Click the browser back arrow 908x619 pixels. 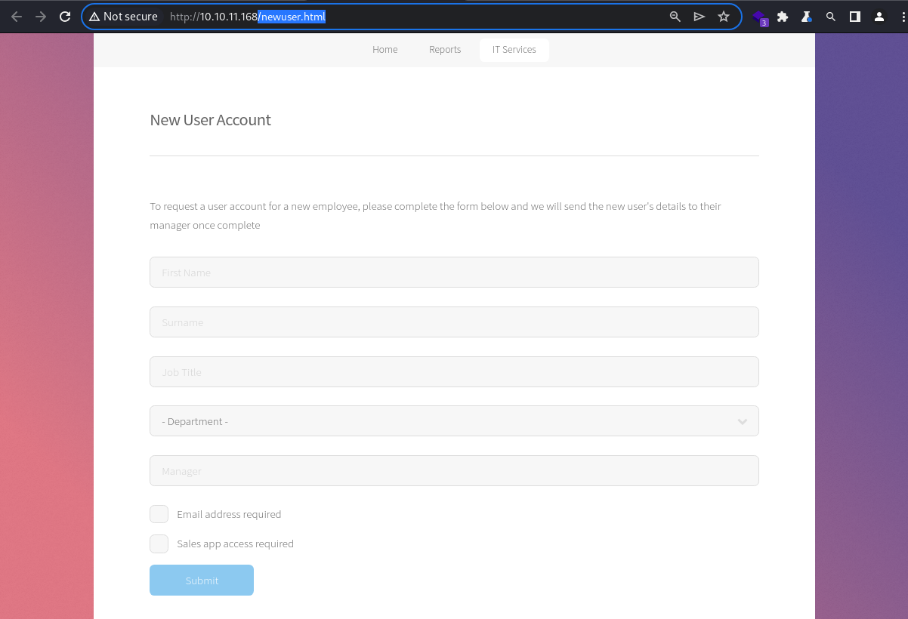pos(17,17)
